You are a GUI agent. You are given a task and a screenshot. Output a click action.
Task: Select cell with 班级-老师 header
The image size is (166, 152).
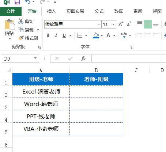click(41, 79)
